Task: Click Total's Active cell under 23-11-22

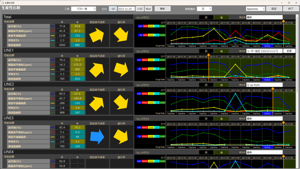Action: 267,46
